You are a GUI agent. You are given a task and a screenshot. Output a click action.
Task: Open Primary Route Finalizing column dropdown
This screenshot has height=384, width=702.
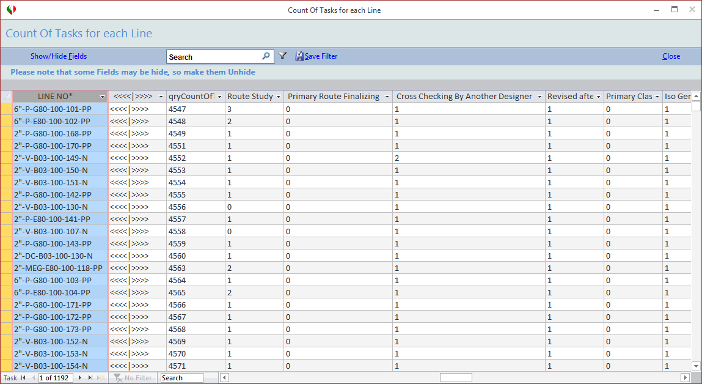coord(387,97)
